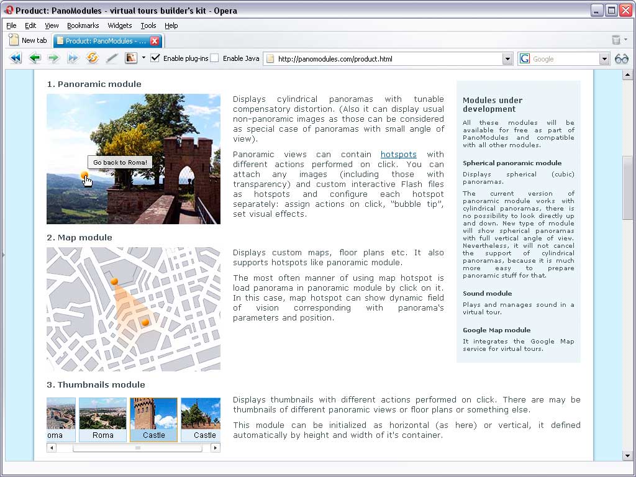The width and height of the screenshot is (636, 477).
Task: Close the Product: PanoModules tab
Action: tap(155, 40)
